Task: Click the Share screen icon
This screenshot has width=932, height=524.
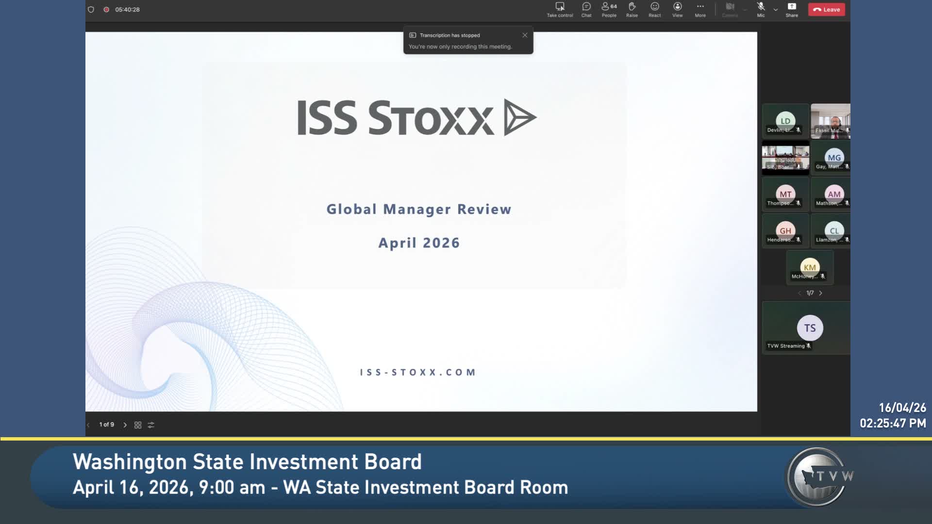Action: (x=792, y=9)
